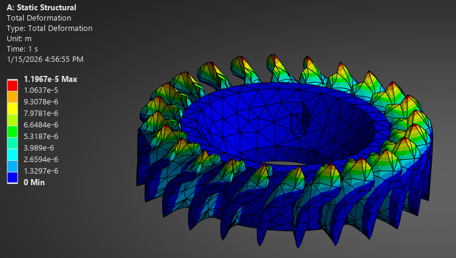The image size is (456, 258).
Task: Click the 'Unit: m' label
Action: click(x=19, y=39)
